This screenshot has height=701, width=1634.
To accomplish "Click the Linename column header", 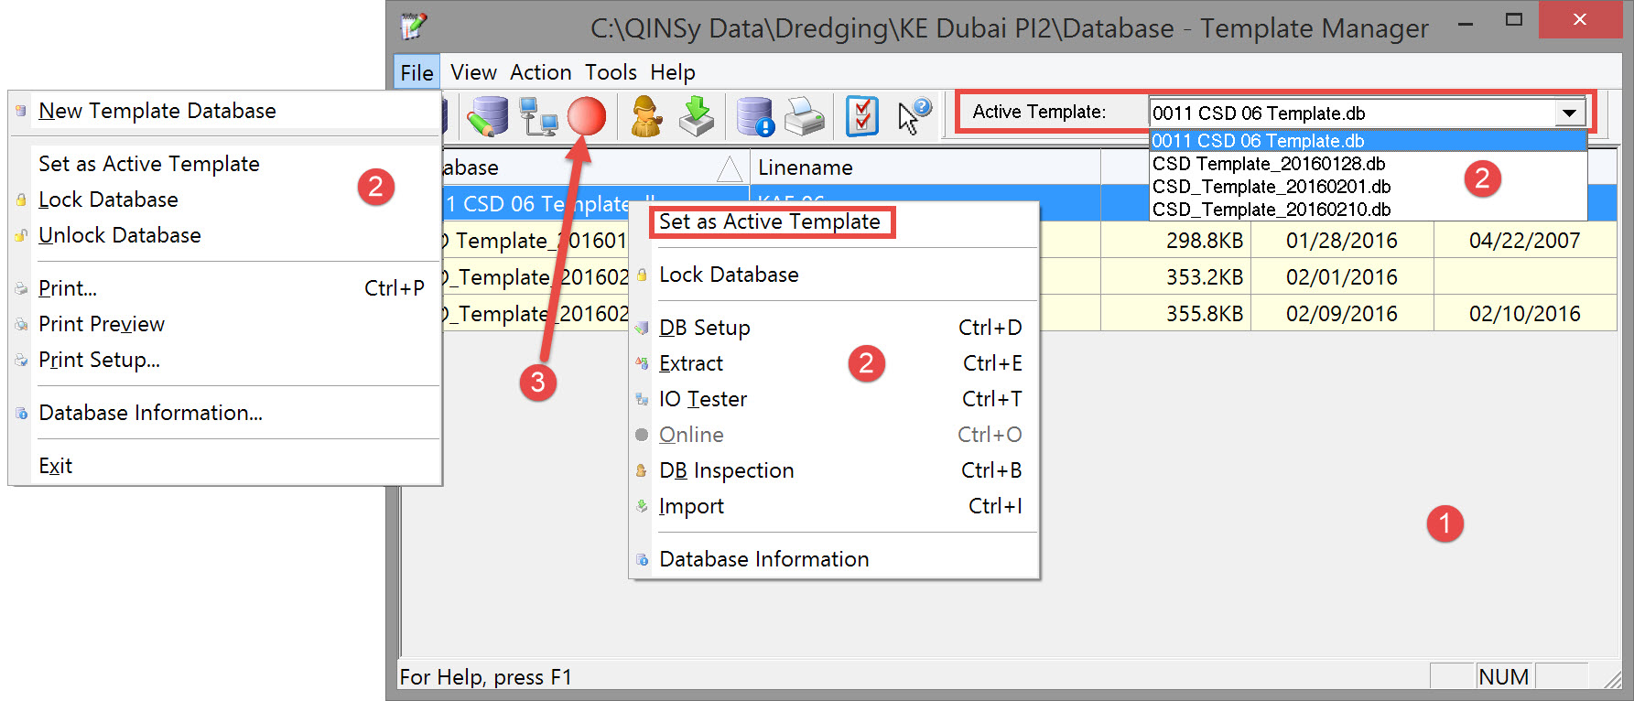I will [x=925, y=167].
